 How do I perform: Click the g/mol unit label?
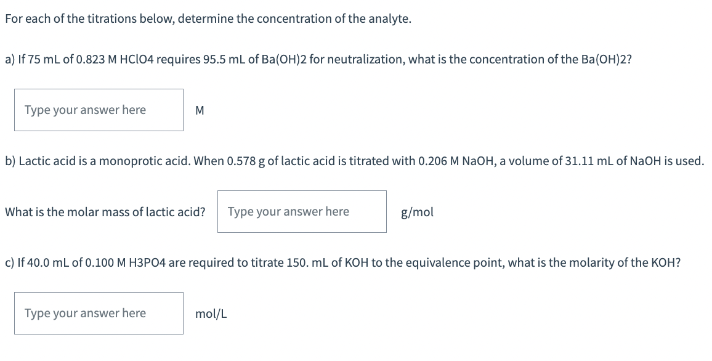tap(418, 212)
